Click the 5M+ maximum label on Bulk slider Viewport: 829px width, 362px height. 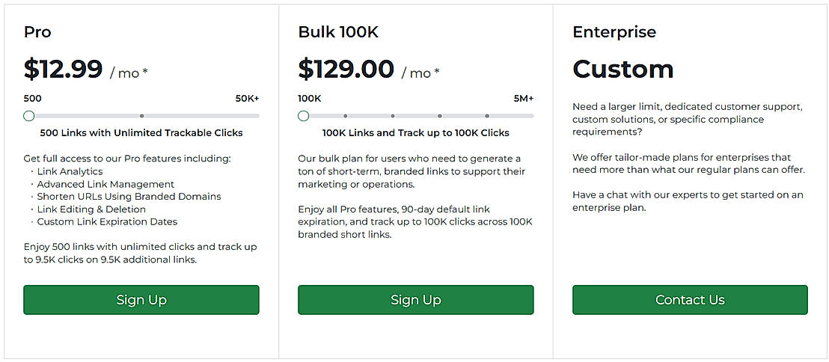click(x=523, y=99)
